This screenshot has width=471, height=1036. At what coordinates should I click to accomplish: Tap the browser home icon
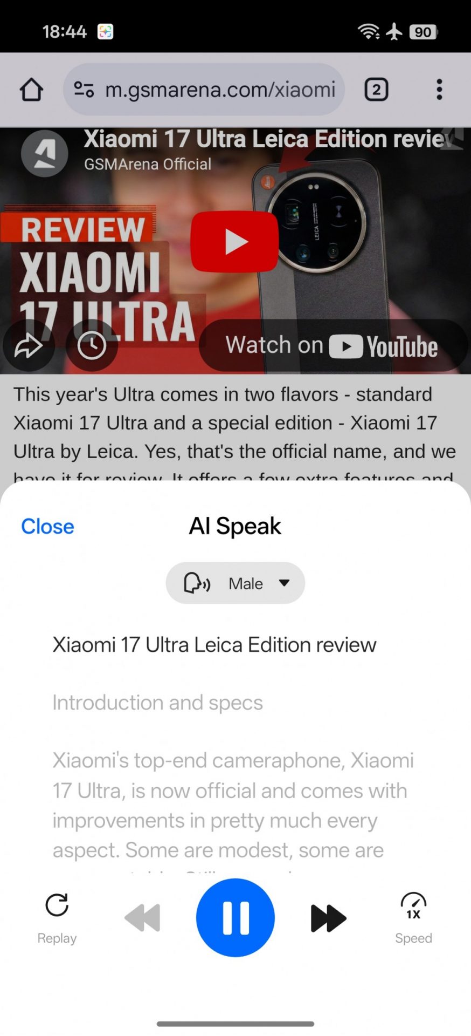(x=31, y=90)
